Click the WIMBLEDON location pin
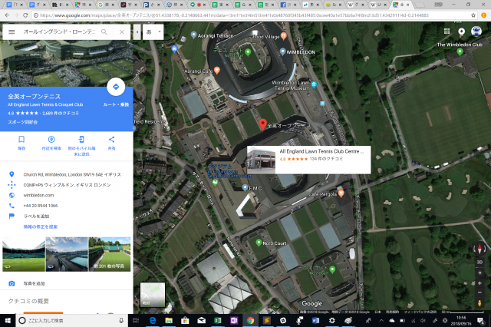The width and height of the screenshot is (491, 327). pos(282,51)
